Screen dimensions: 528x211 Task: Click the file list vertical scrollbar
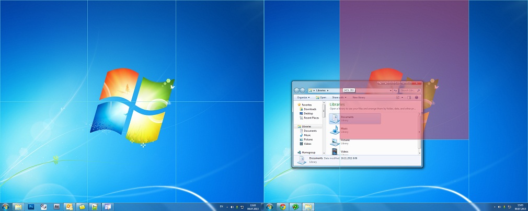(420, 131)
